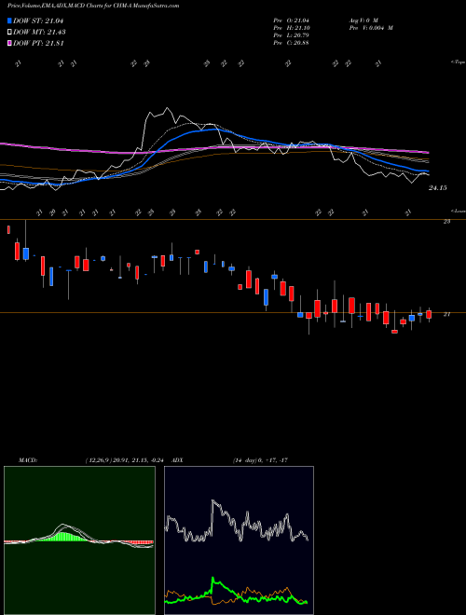
Task: Click the 'ADX' panel heading
Action: coord(178,460)
